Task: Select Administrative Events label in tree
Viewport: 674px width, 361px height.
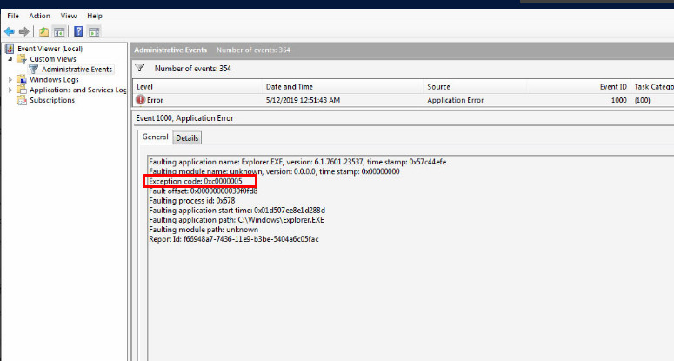Action: pyautogui.click(x=77, y=70)
